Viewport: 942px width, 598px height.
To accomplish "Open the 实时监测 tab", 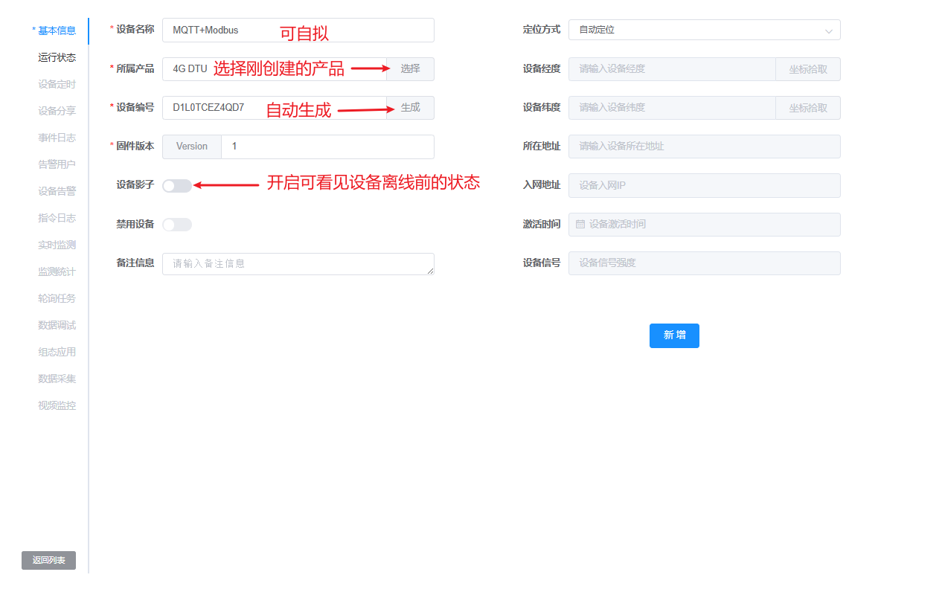I will [x=57, y=245].
